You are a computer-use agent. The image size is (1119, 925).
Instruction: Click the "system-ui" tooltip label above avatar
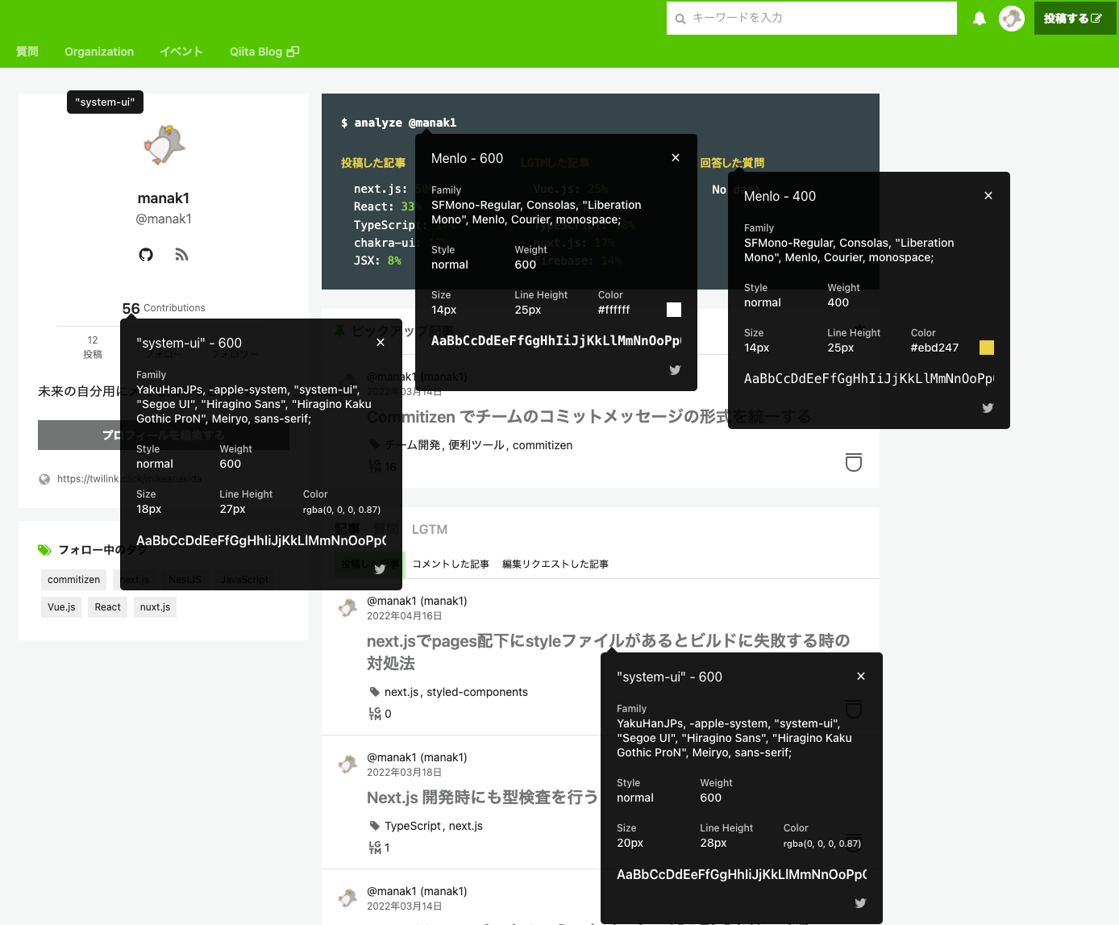(x=105, y=102)
